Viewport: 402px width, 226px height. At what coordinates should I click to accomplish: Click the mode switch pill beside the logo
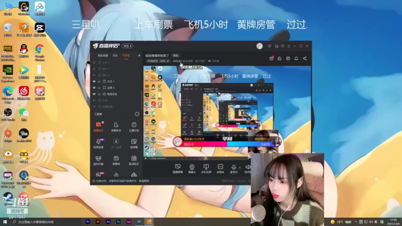point(128,46)
